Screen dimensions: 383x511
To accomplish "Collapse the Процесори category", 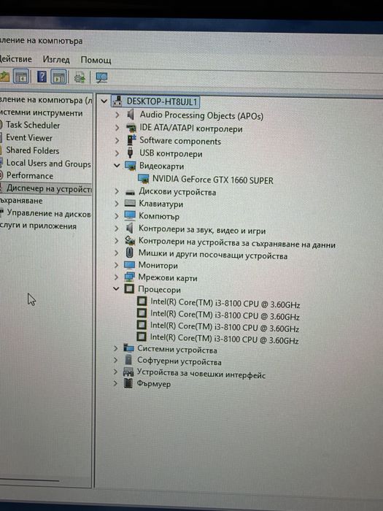I will (116, 289).
